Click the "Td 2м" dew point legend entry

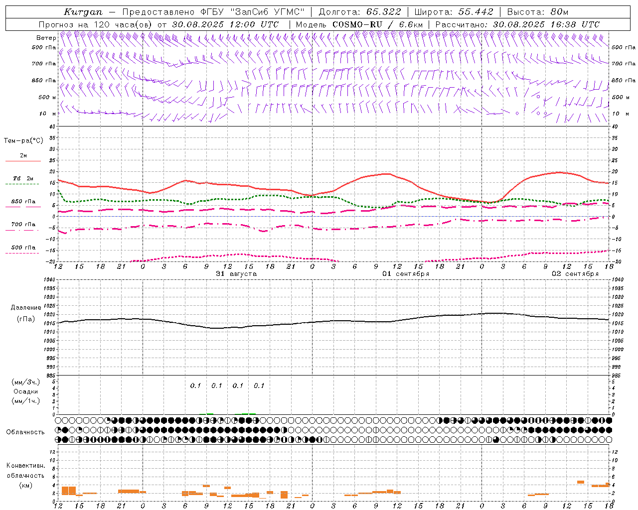click(x=23, y=178)
